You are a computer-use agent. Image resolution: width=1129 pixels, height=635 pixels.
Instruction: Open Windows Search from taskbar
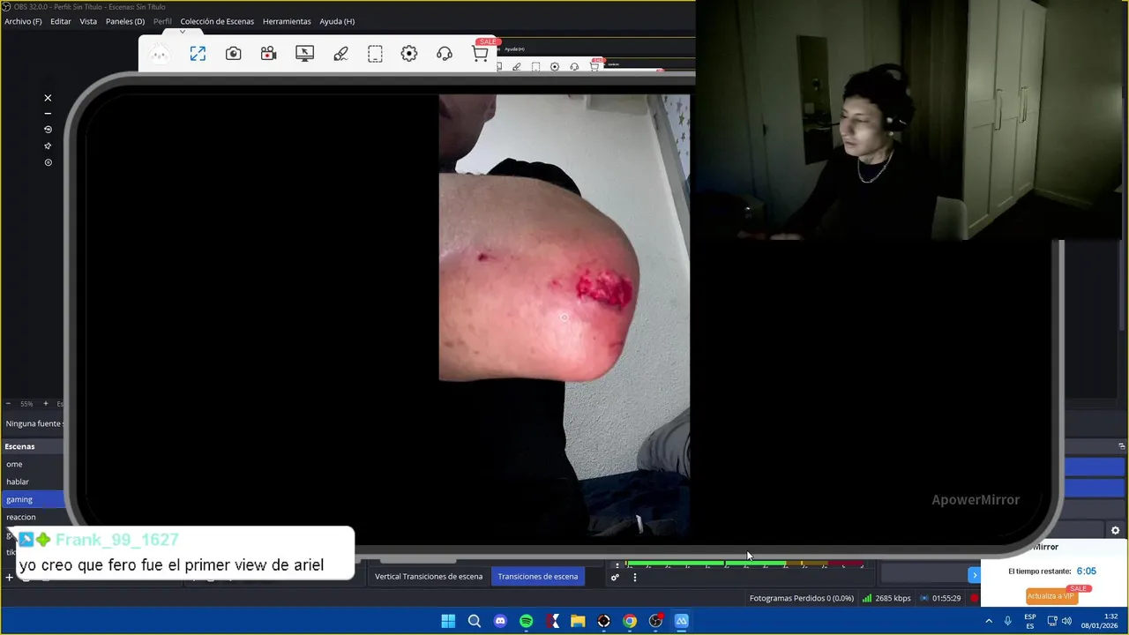point(475,621)
